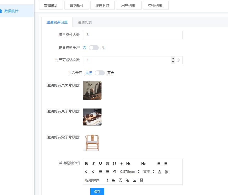Apply italic formatting in the editor
Image resolution: width=228 pixels, height=195 pixels.
point(93,164)
